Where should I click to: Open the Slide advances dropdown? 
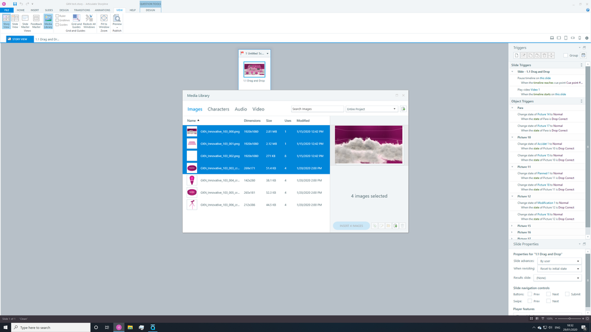point(559,261)
